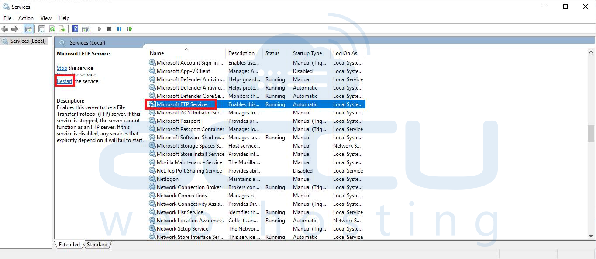The width and height of the screenshot is (596, 259).
Task: Switch to the Extended tab
Action: pos(69,245)
